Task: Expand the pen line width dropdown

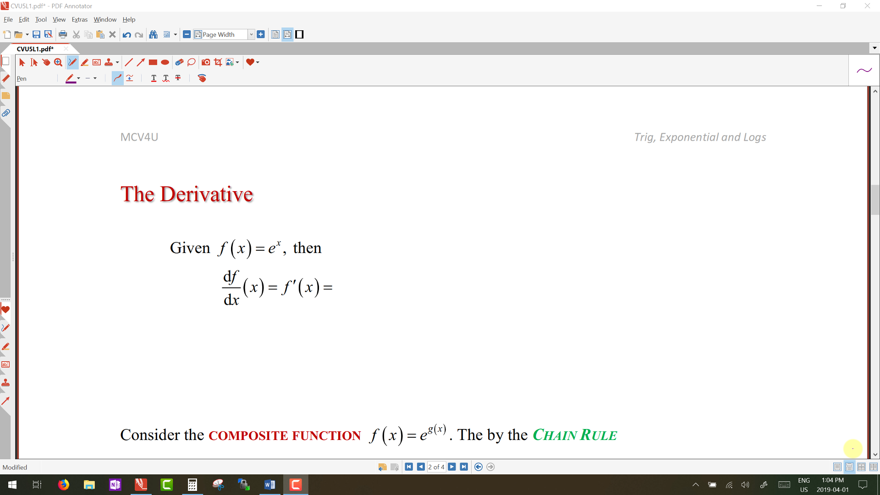Action: coord(95,78)
